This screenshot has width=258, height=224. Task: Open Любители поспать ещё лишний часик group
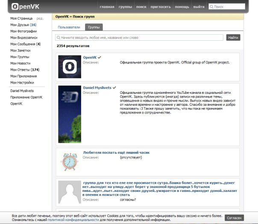tap(116, 152)
